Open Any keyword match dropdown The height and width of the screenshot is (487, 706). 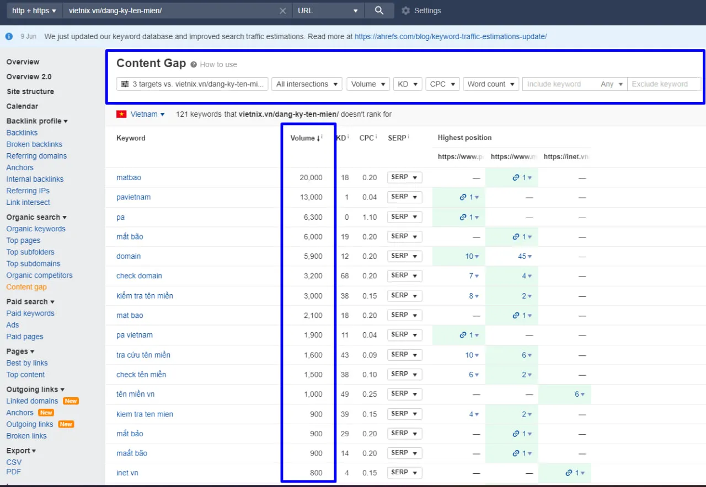coord(612,84)
